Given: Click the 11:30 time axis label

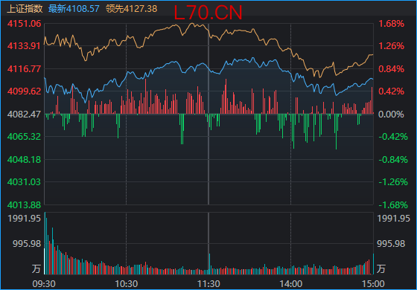Looking at the screenshot, I should click(x=208, y=284).
